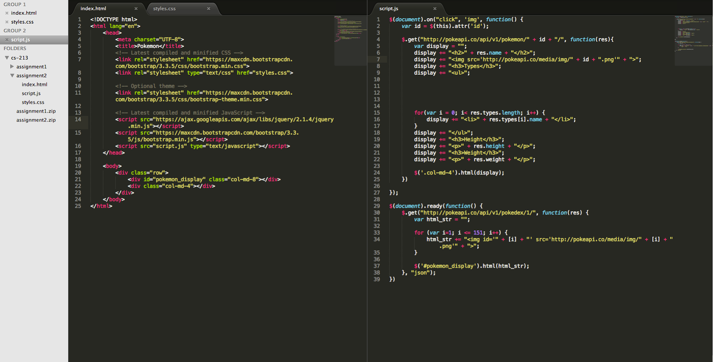This screenshot has width=713, height=362.
Task: Close styles.css in Group 1 sidebar
Action: [7, 22]
